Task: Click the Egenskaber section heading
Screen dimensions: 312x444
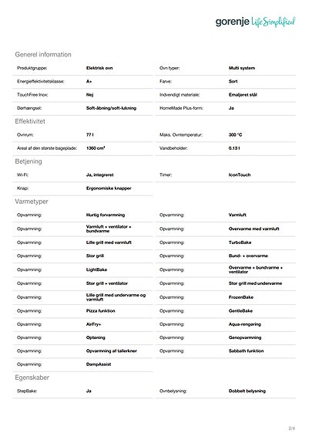Action: 32,378
